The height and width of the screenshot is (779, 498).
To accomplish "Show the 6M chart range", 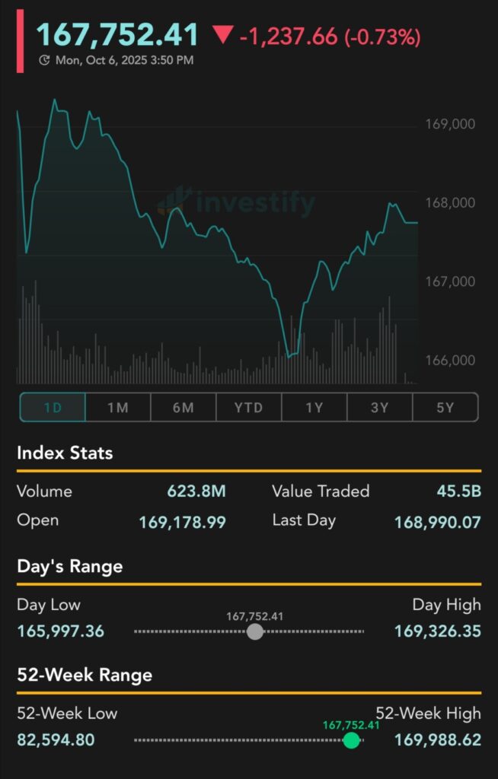I will pos(184,408).
